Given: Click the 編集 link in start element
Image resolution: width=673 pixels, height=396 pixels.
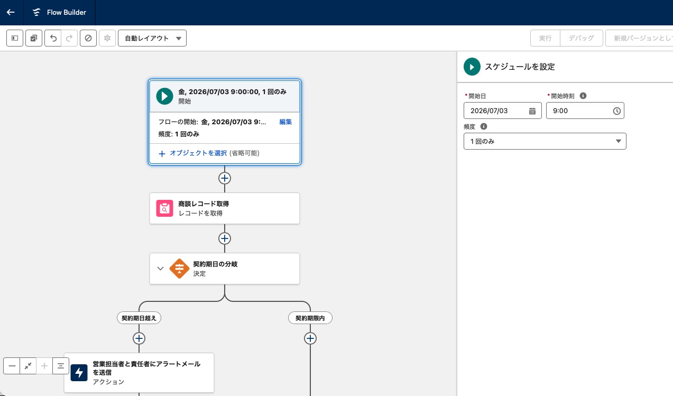Looking at the screenshot, I should (x=285, y=122).
